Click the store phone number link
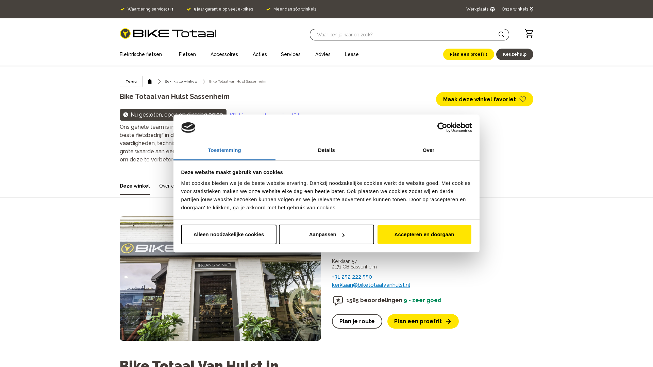The height and width of the screenshot is (367, 653). point(352,277)
